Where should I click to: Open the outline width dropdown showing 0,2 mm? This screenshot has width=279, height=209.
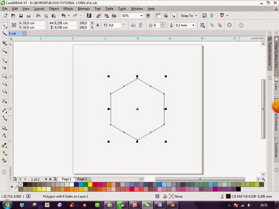point(193,25)
